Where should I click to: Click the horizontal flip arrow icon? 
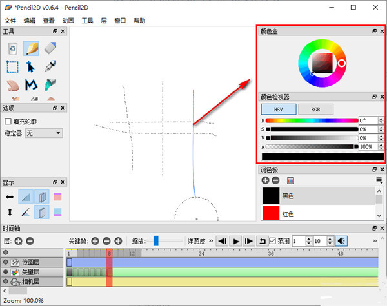pos(10,196)
